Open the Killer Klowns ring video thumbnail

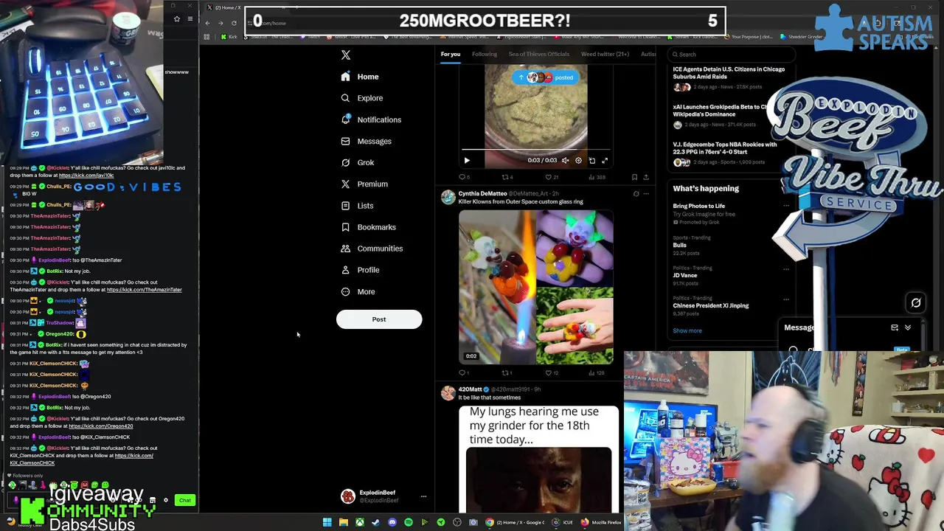tap(535, 287)
